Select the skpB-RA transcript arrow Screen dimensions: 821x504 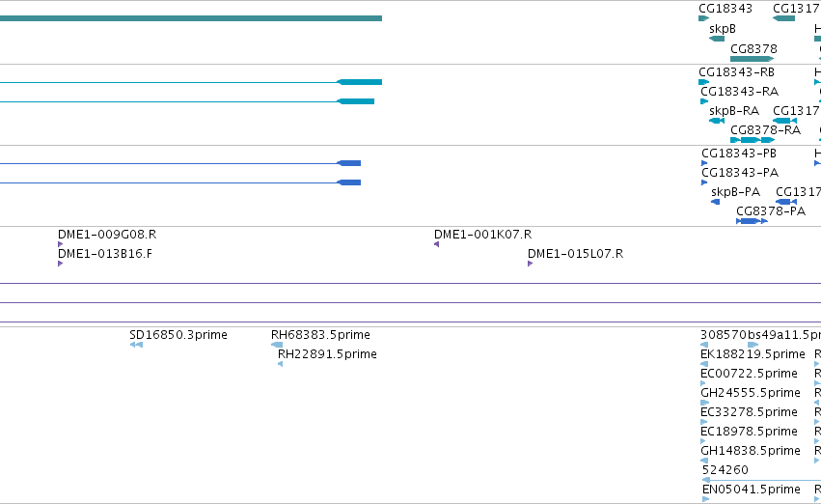pos(717,121)
